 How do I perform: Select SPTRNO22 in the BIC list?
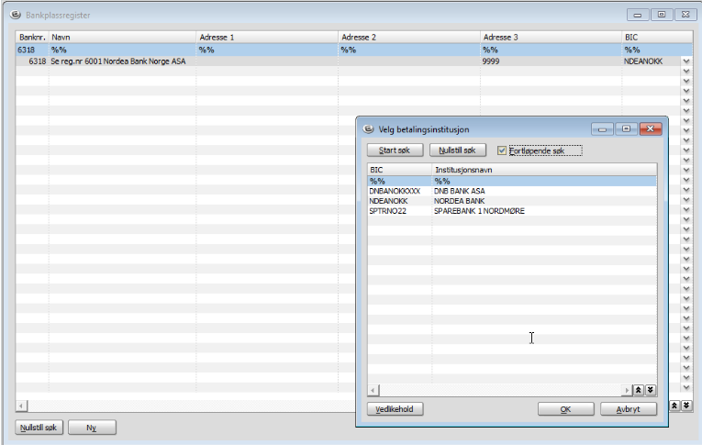(x=388, y=211)
